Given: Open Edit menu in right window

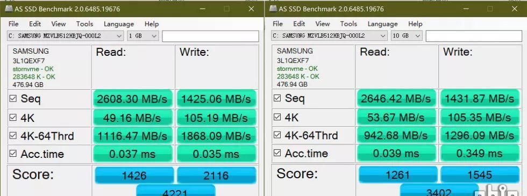Looking at the screenshot, I should click(x=299, y=24).
